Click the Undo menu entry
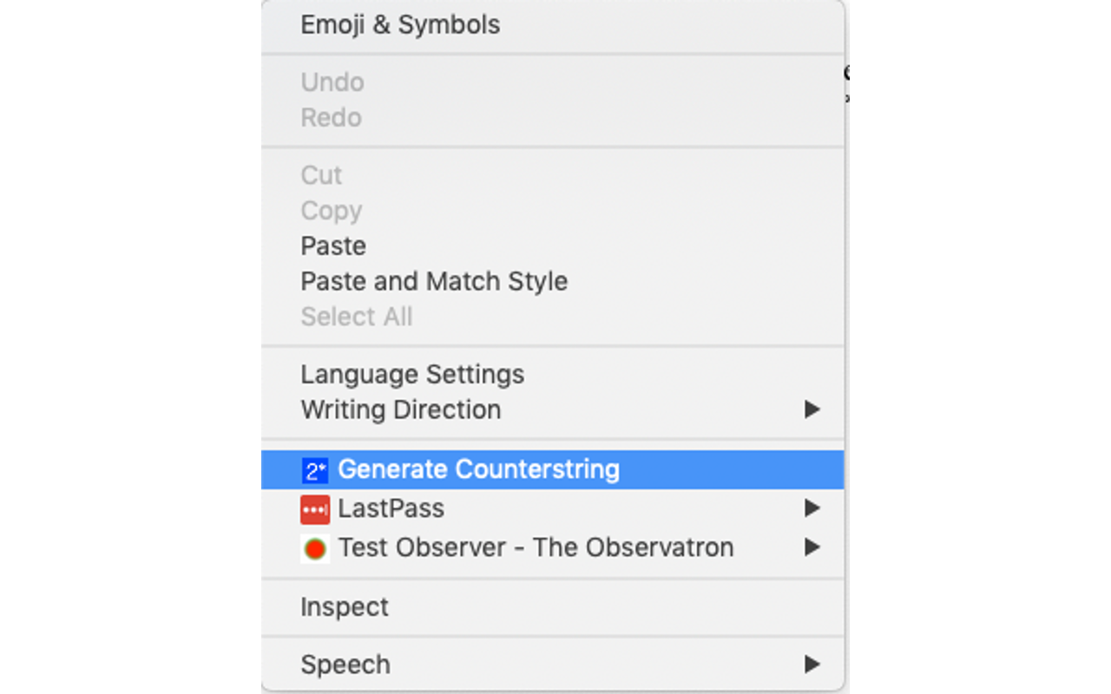 (332, 82)
